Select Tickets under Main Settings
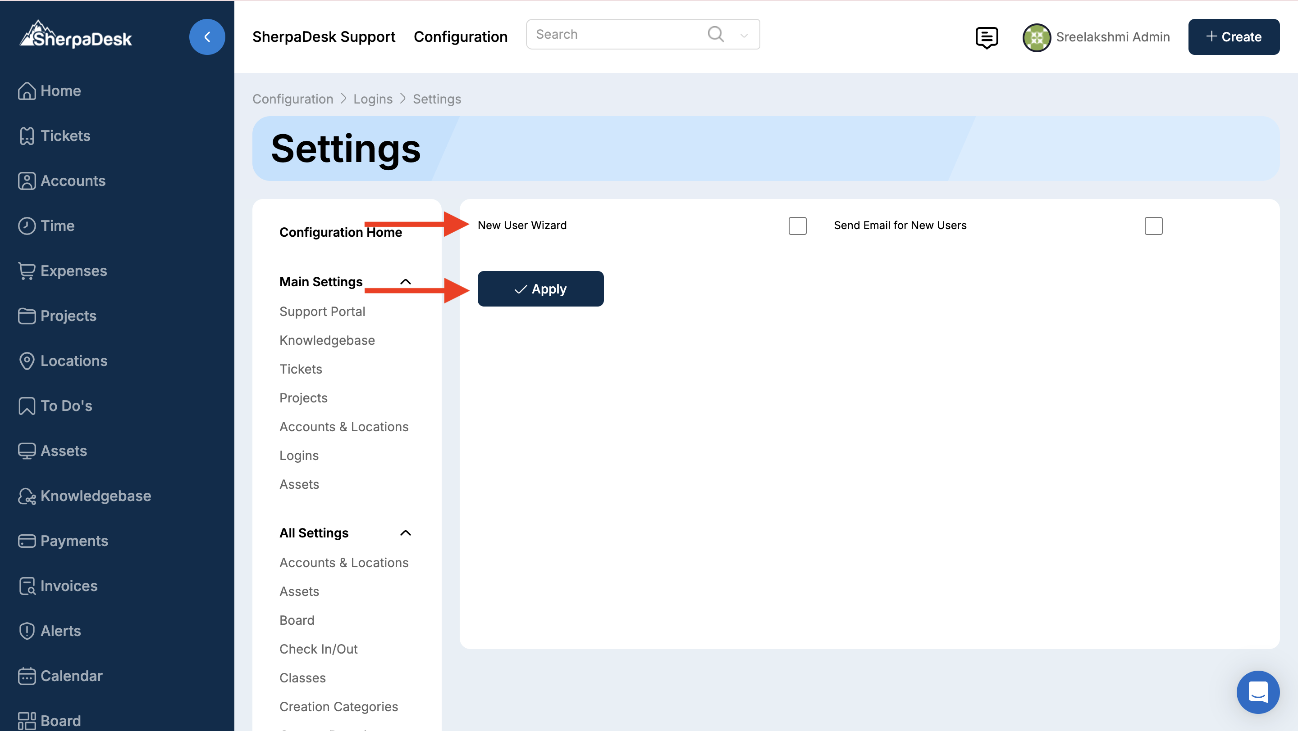Screen dimensions: 1298x731 [x=301, y=369]
